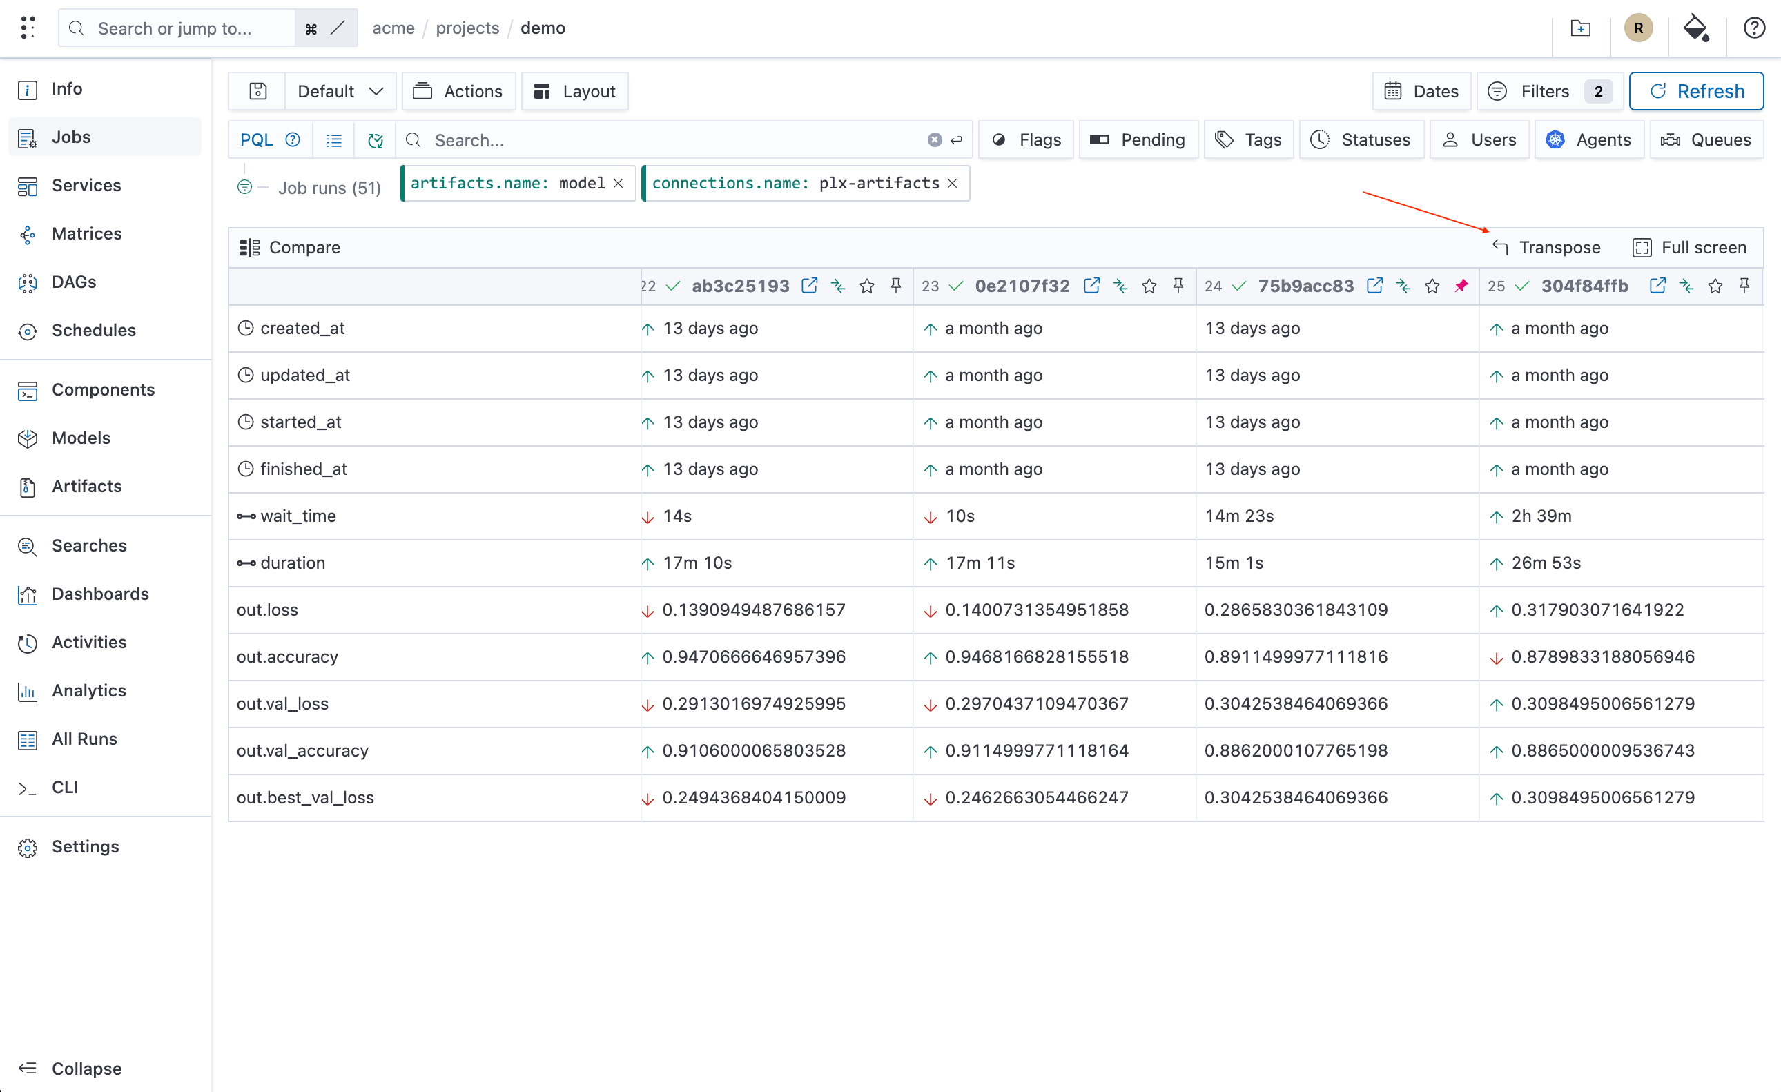Image resolution: width=1781 pixels, height=1092 pixels.
Task: Star run 304f84ffb
Action: tap(1715, 286)
